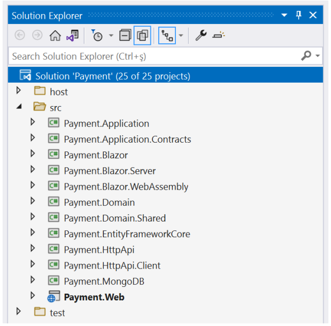Toggle Preview Selected Items icon

tap(219, 35)
